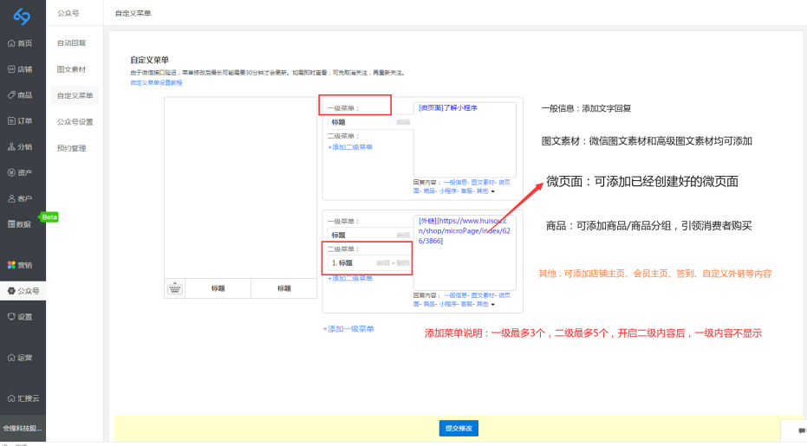Click the green Beta badge
Screen dimensions: 807x446
pos(49,217)
